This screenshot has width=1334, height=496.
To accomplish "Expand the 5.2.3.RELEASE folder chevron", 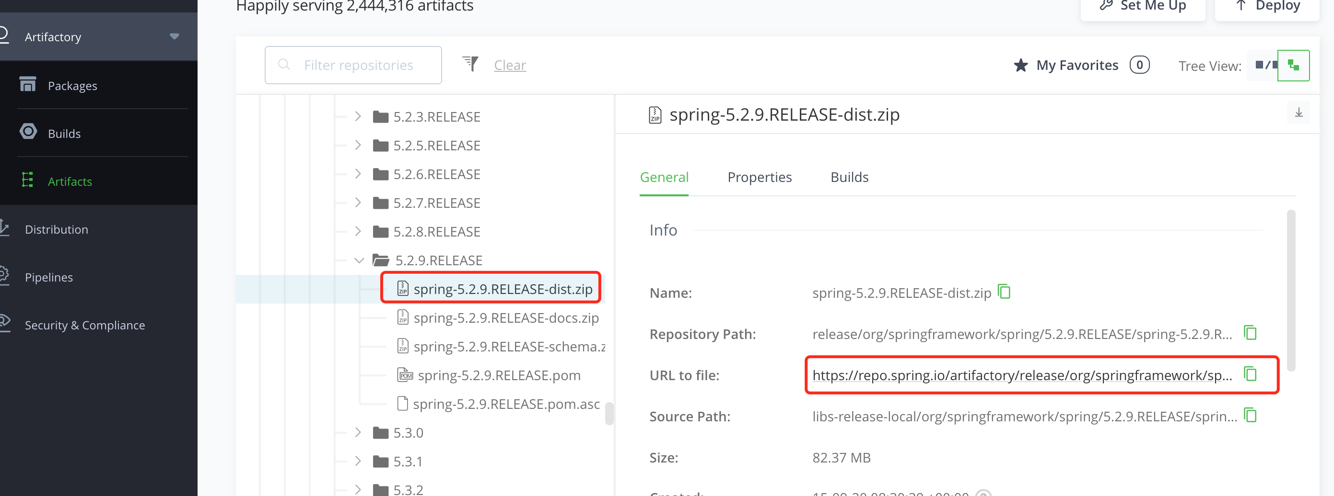I will pyautogui.click(x=358, y=116).
